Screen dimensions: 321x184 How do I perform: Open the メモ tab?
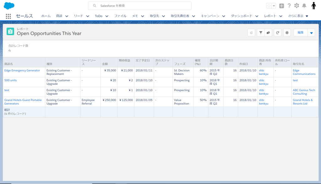click(x=135, y=16)
